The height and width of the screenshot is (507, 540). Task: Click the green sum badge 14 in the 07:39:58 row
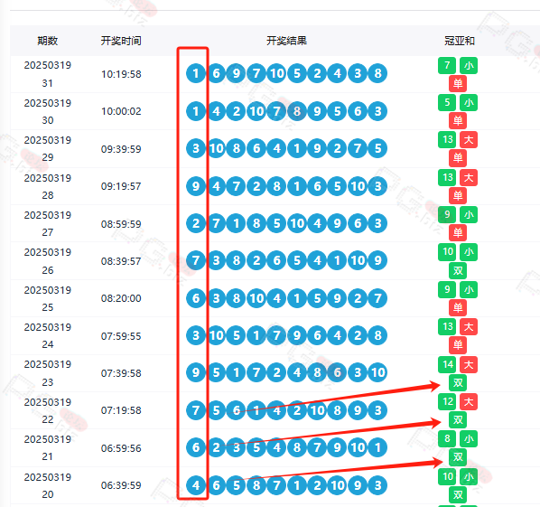pos(447,364)
